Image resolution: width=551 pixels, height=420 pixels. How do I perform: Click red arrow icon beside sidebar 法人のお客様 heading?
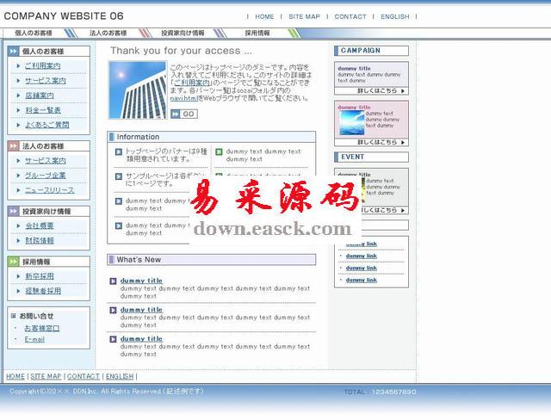click(13, 146)
